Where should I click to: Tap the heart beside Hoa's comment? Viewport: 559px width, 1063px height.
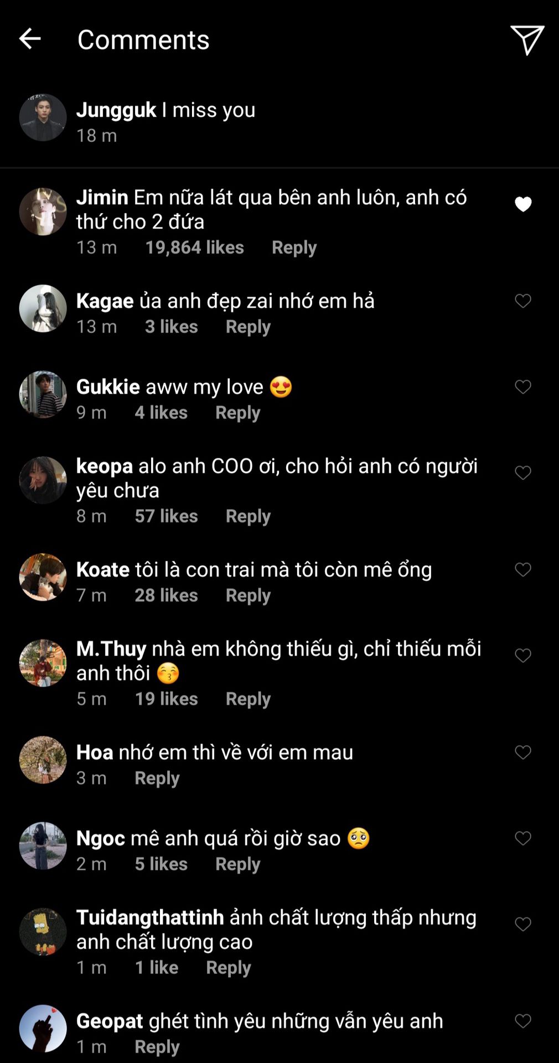coord(523,752)
